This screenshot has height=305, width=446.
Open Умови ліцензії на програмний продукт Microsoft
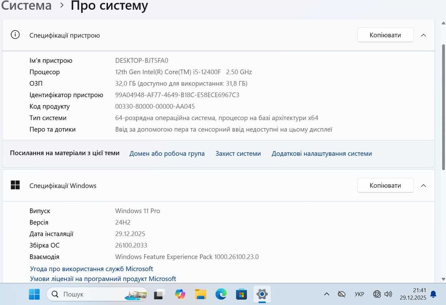tap(103, 279)
